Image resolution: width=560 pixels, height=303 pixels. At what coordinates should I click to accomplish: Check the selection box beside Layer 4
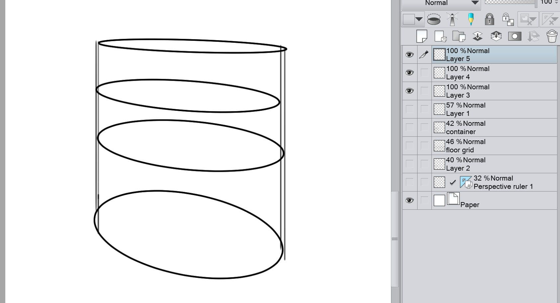tap(424, 73)
